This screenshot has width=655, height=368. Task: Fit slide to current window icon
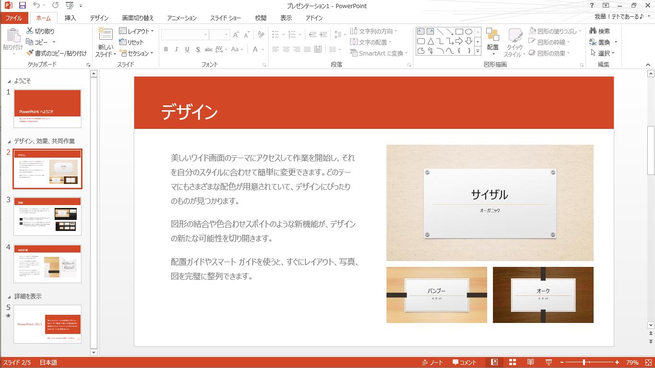648,362
